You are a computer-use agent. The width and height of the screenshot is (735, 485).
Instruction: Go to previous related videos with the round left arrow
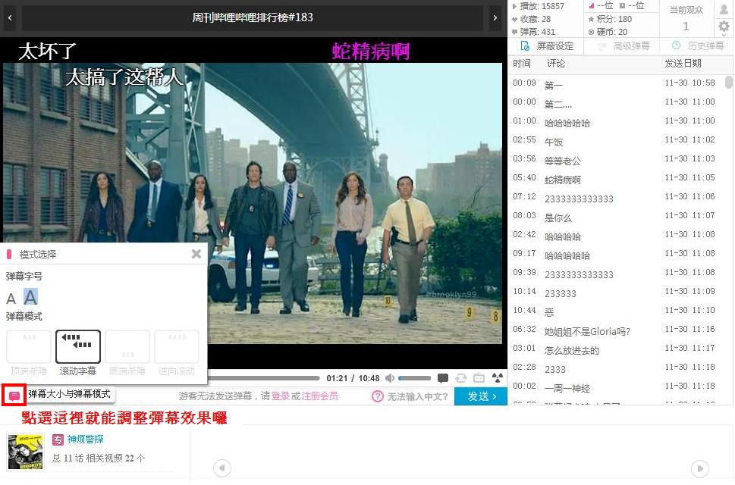[x=222, y=468]
